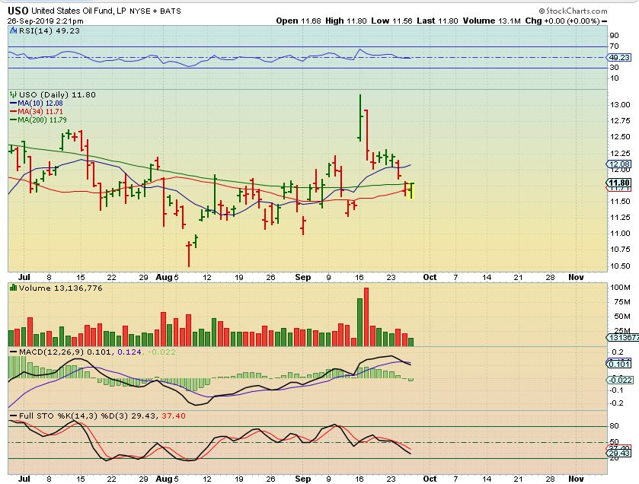Click the Volume 13.1M header value
Image resolution: width=639 pixels, height=484 pixels.
tap(491, 21)
